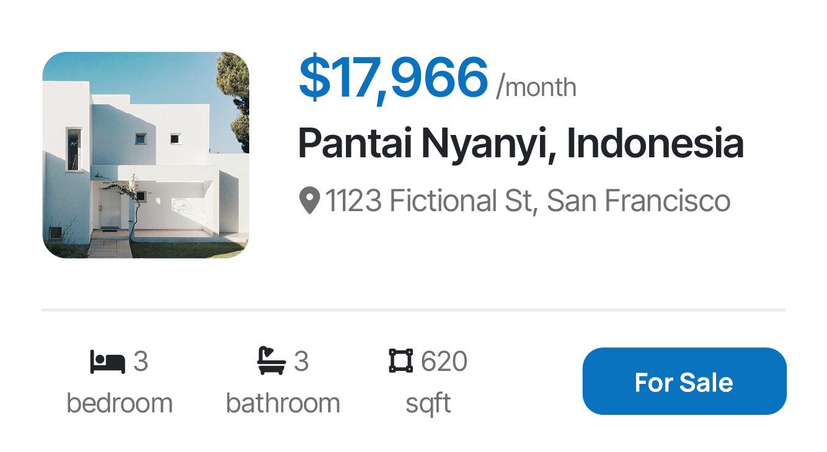Click the horizontal divider line
The image size is (827, 452).
(x=413, y=310)
